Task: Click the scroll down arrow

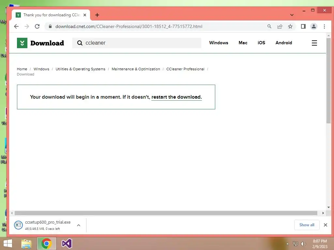Action: click(328, 207)
